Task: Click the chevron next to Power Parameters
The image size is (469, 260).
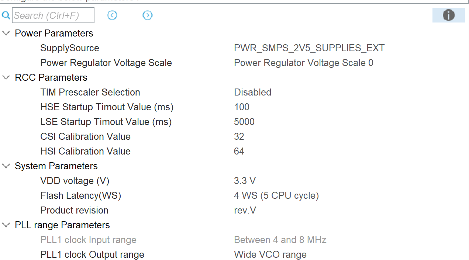Action: pos(6,33)
